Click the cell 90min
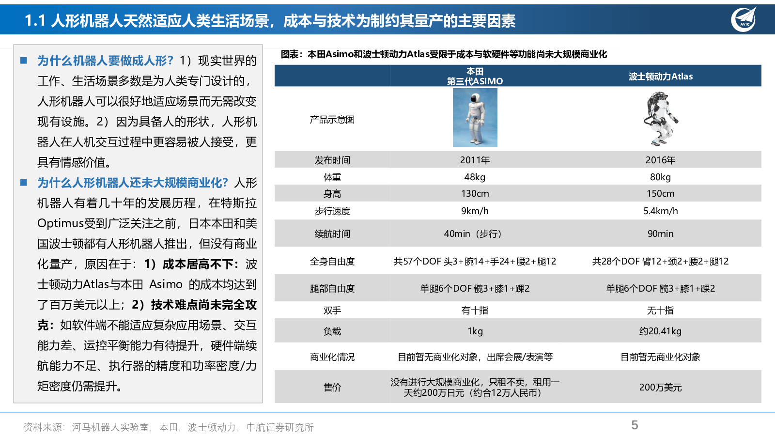Image resolution: width=775 pixels, height=436 pixels. [x=661, y=234]
